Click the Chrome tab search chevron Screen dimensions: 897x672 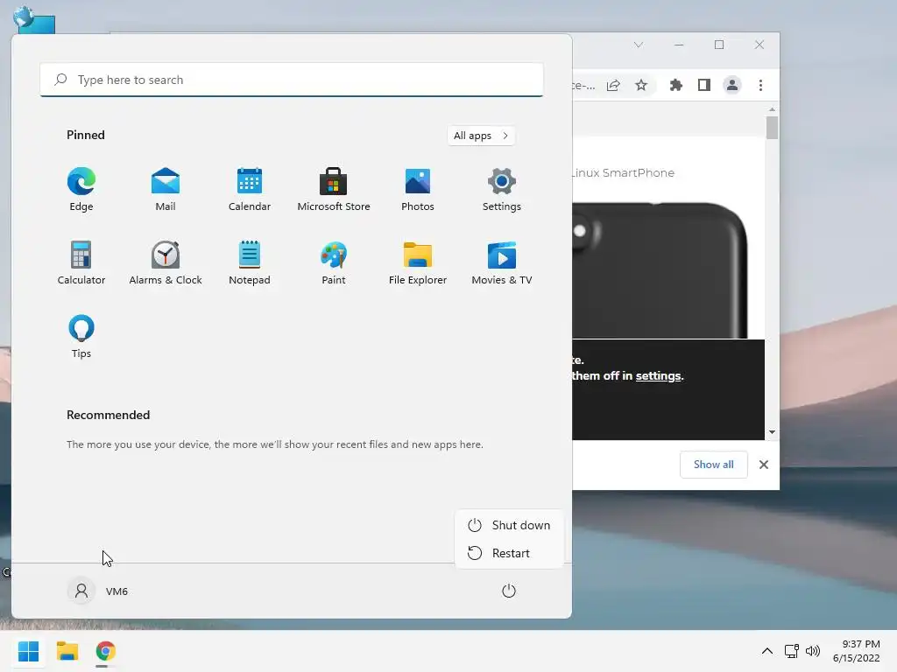[639, 45]
